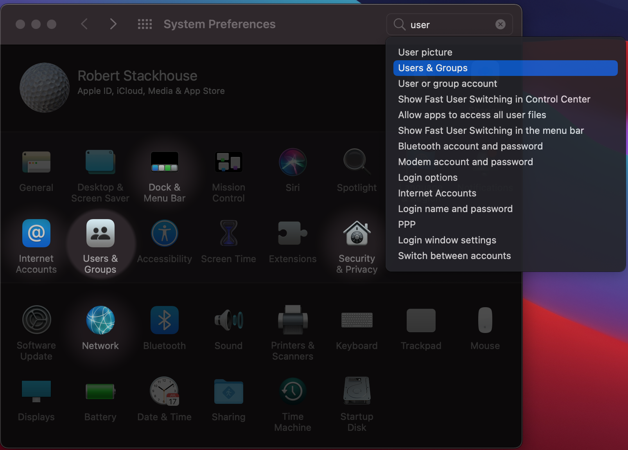The image size is (628, 450).
Task: Select Login options suggestion
Action: point(427,177)
